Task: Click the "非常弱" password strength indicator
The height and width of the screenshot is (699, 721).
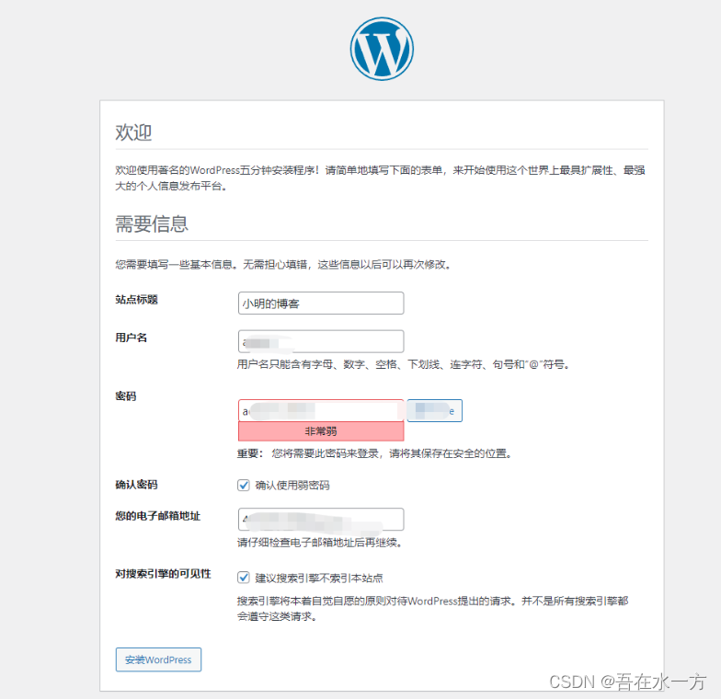Action: click(x=321, y=431)
